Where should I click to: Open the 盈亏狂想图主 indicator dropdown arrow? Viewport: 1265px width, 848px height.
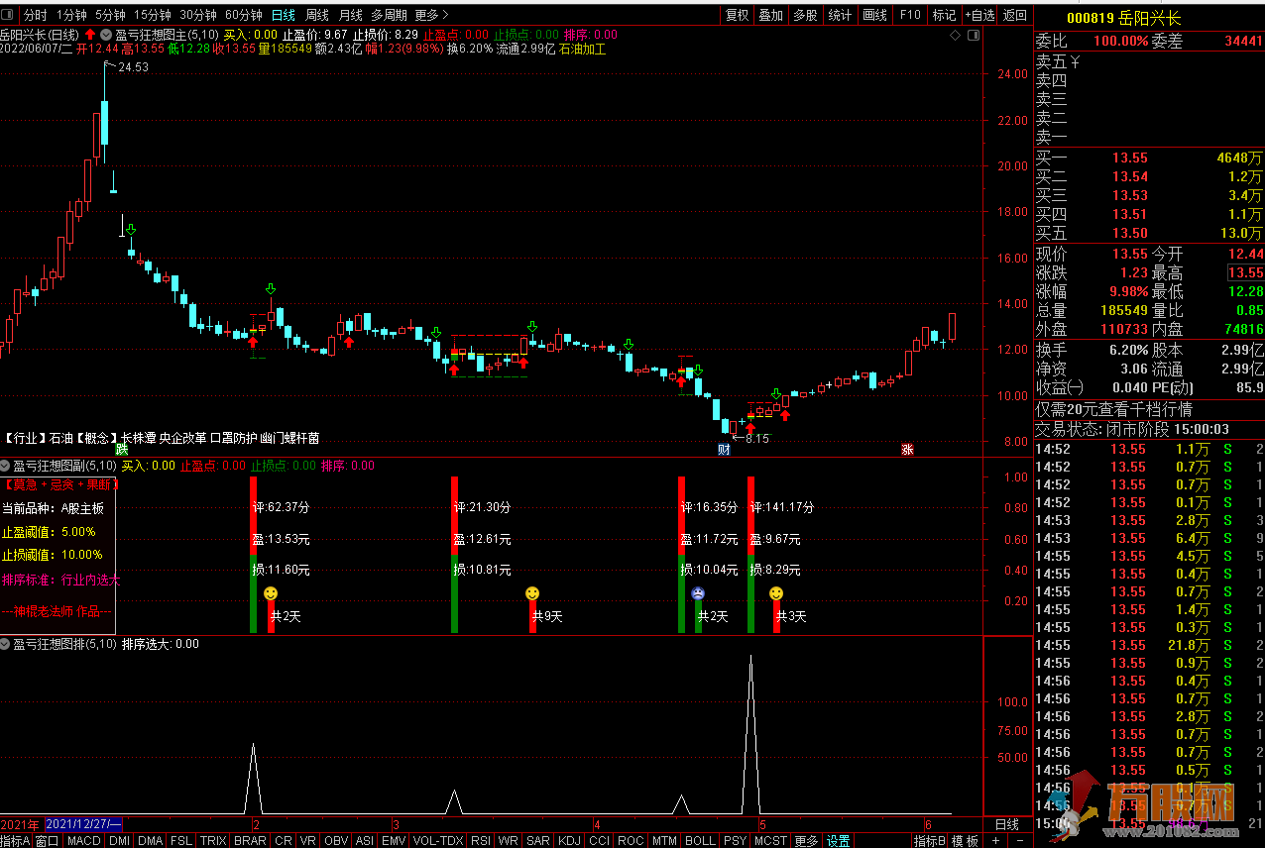pos(106,35)
